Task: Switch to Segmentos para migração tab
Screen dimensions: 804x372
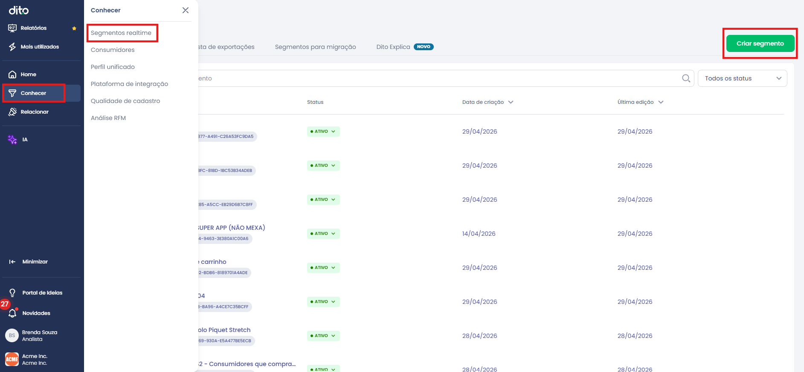Action: coord(315,47)
